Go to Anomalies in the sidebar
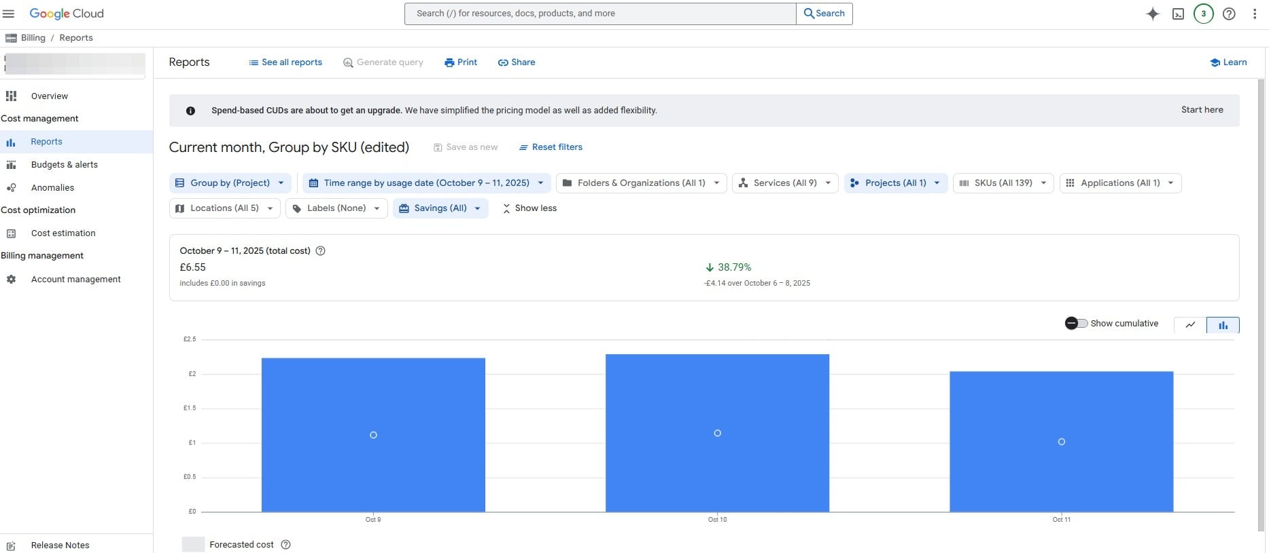The width and height of the screenshot is (1269, 553). (52, 187)
